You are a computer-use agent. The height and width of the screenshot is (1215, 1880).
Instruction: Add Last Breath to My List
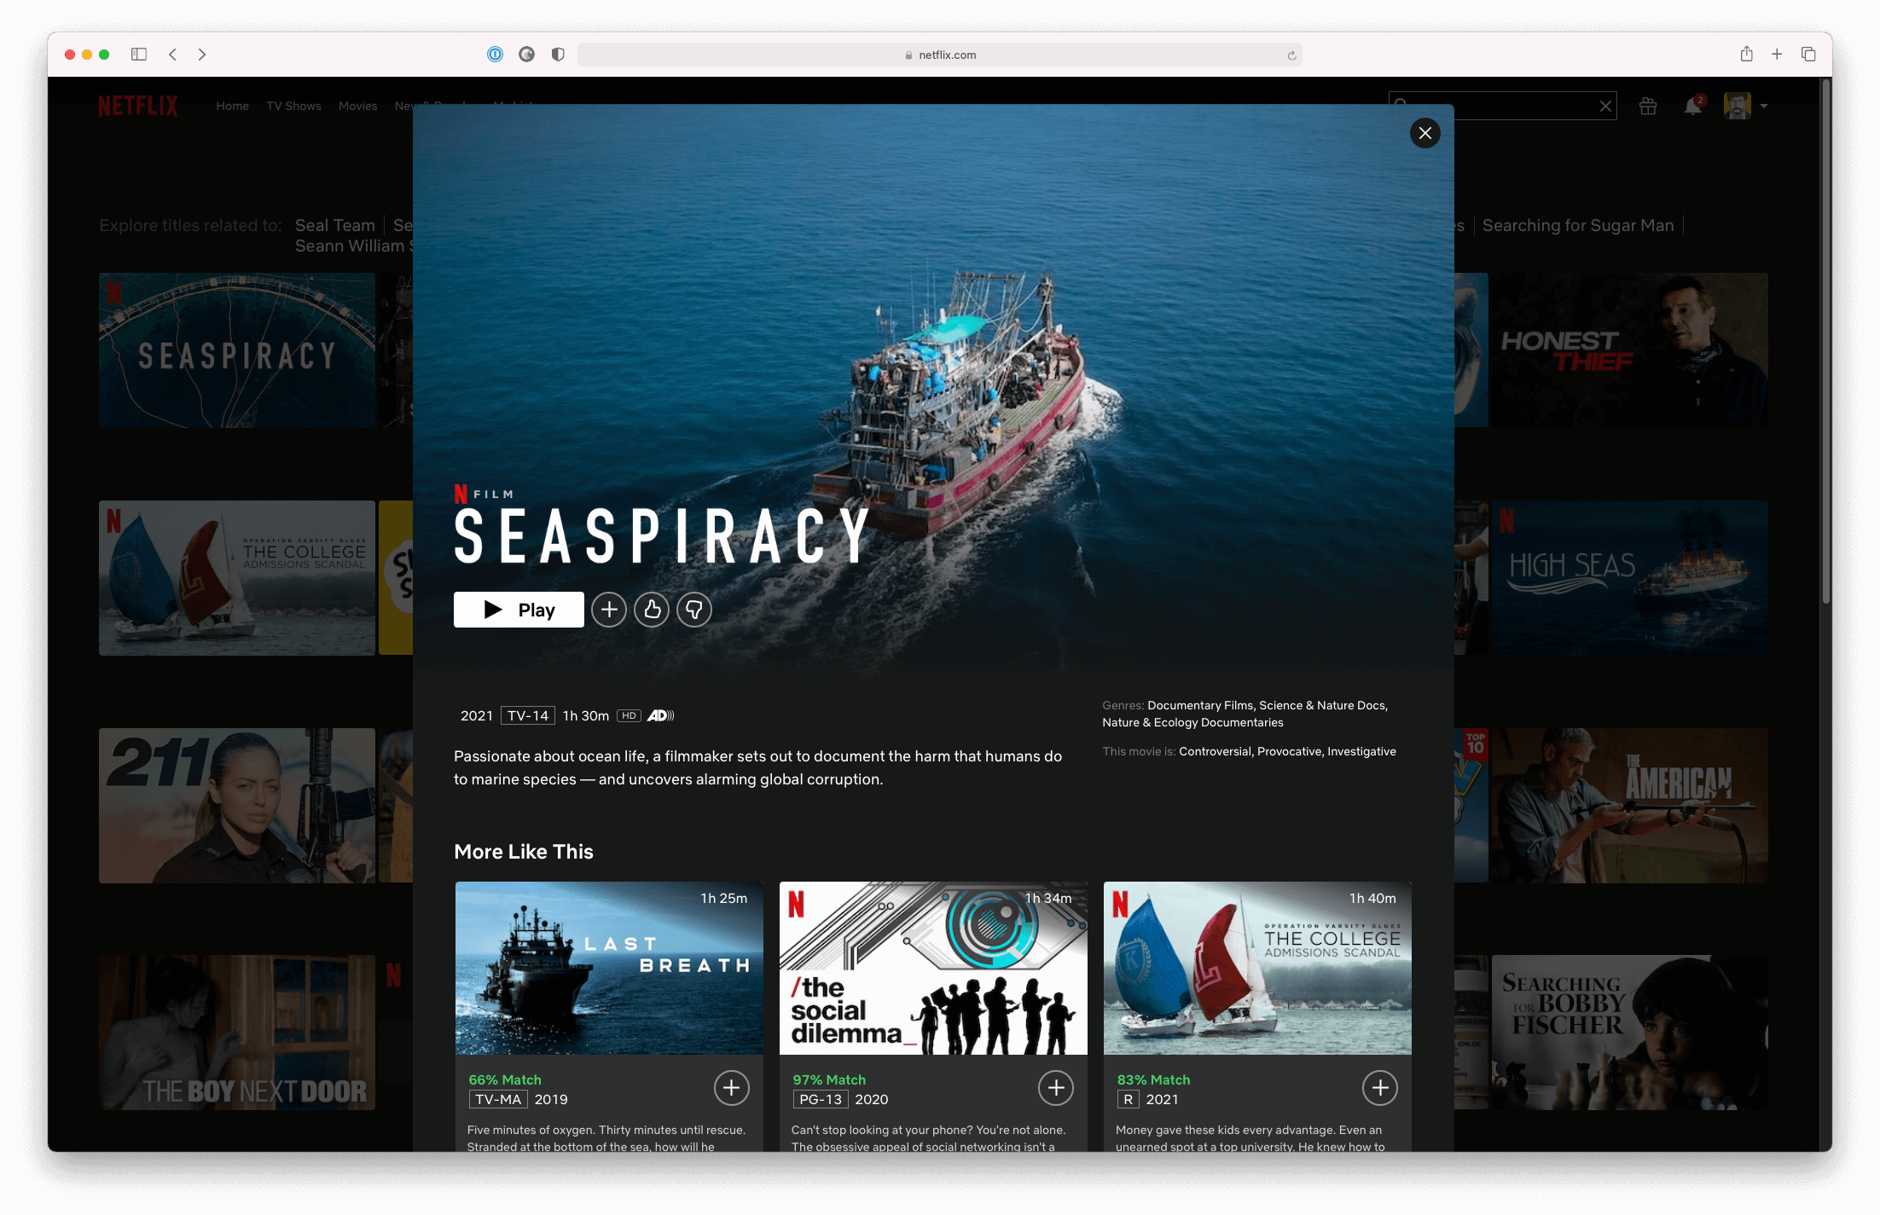point(731,1088)
